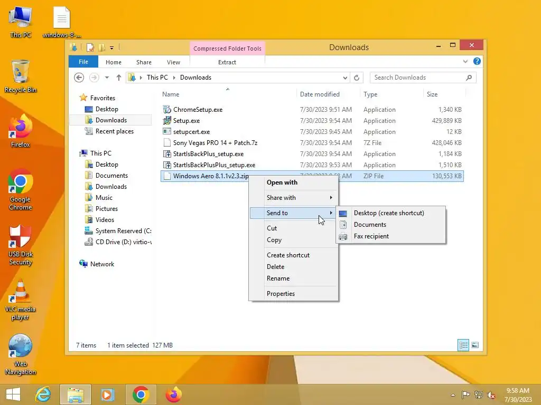Sort by the Size column header

444,94
